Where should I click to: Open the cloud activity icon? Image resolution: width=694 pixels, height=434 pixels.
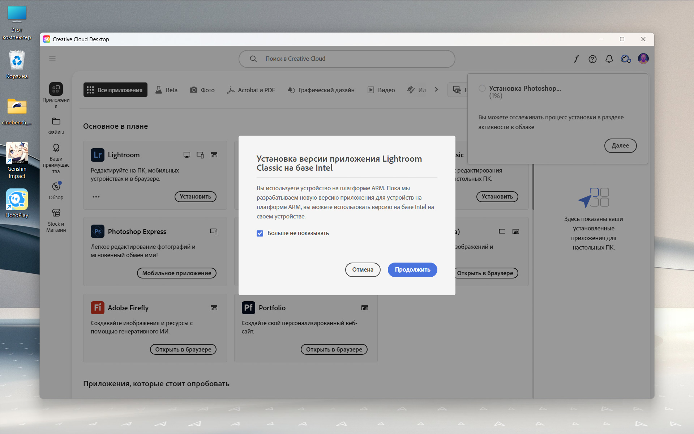[x=626, y=59]
